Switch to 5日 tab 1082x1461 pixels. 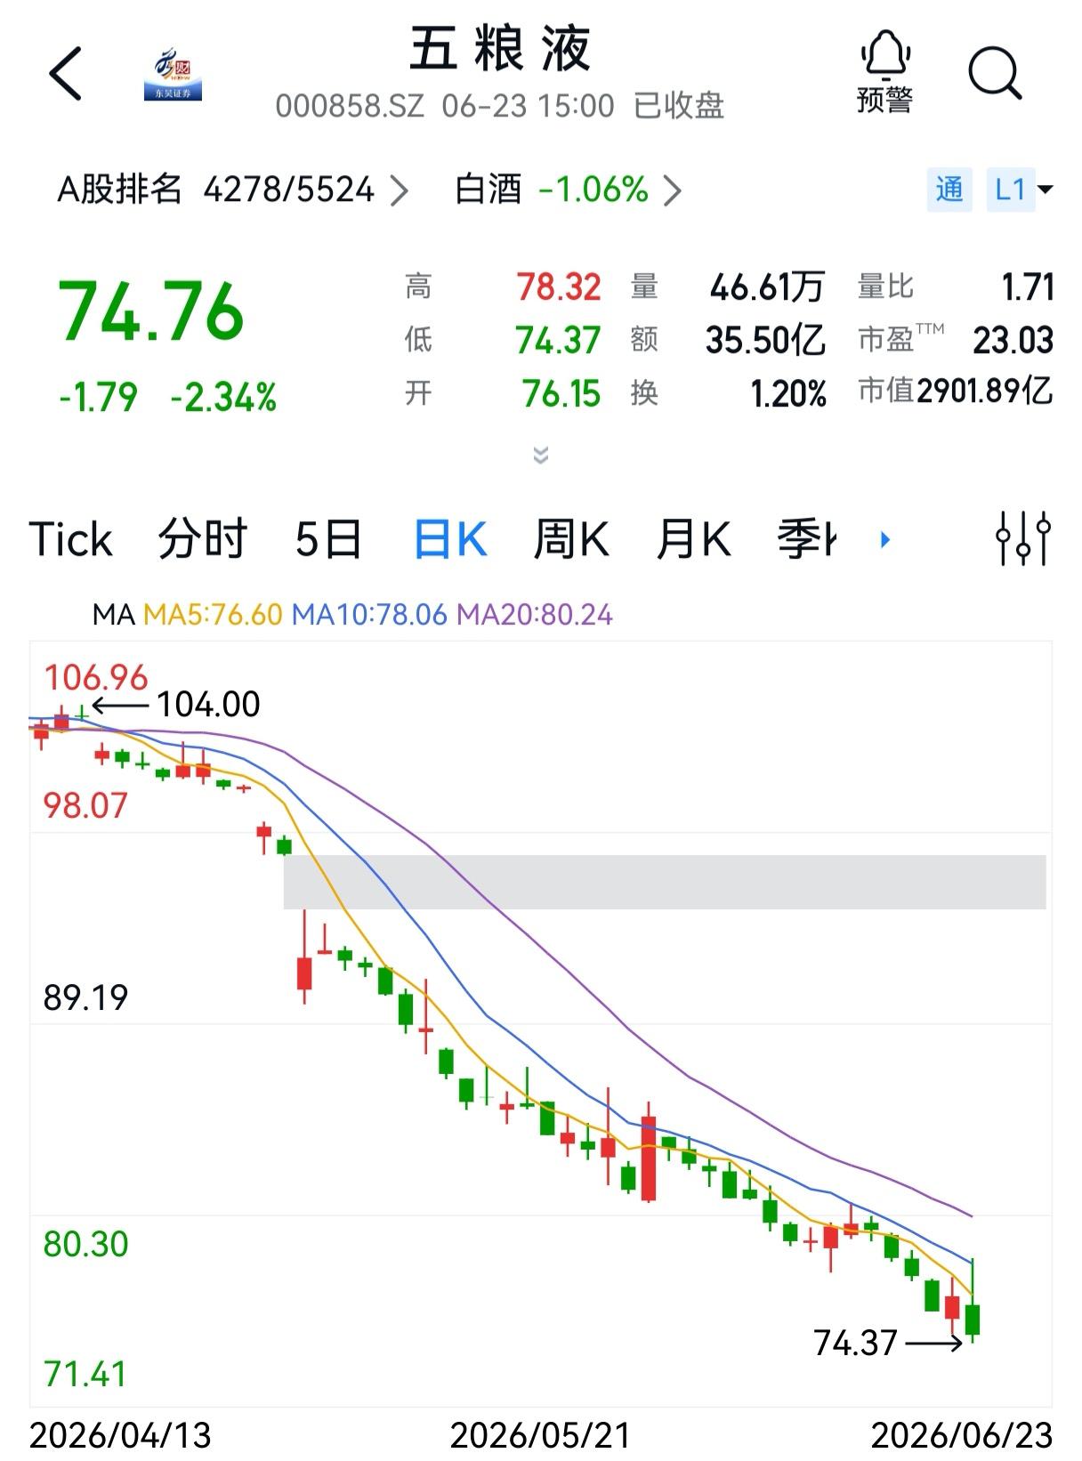pos(328,539)
